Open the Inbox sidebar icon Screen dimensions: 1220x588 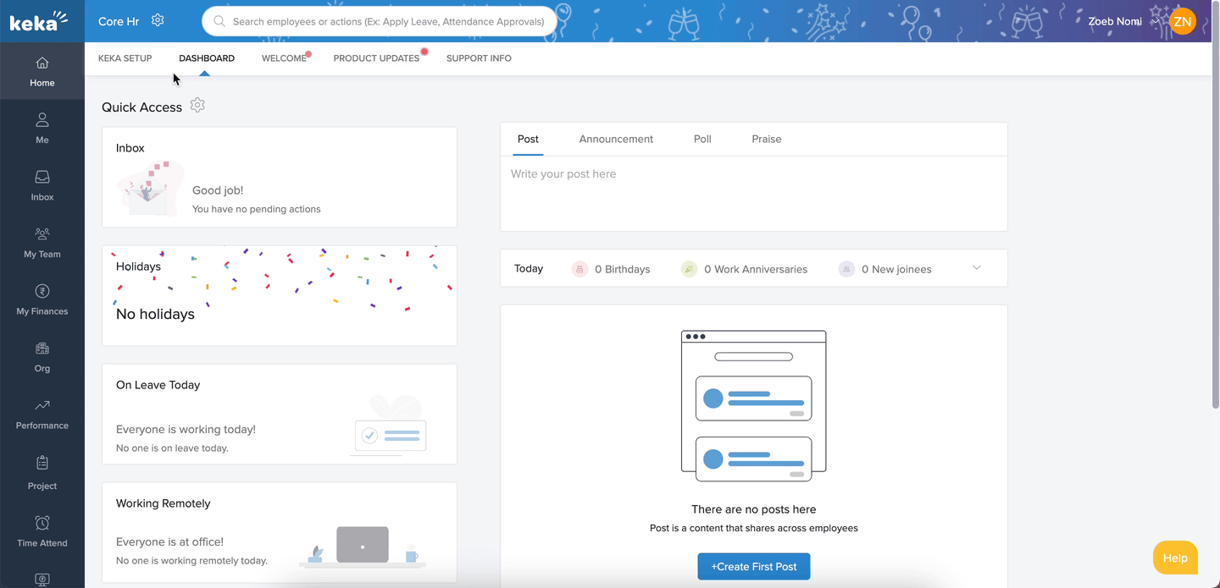coord(42,185)
